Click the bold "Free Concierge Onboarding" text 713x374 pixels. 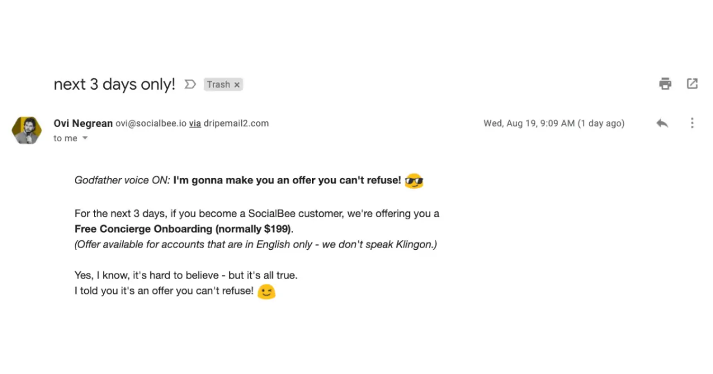[x=143, y=229]
